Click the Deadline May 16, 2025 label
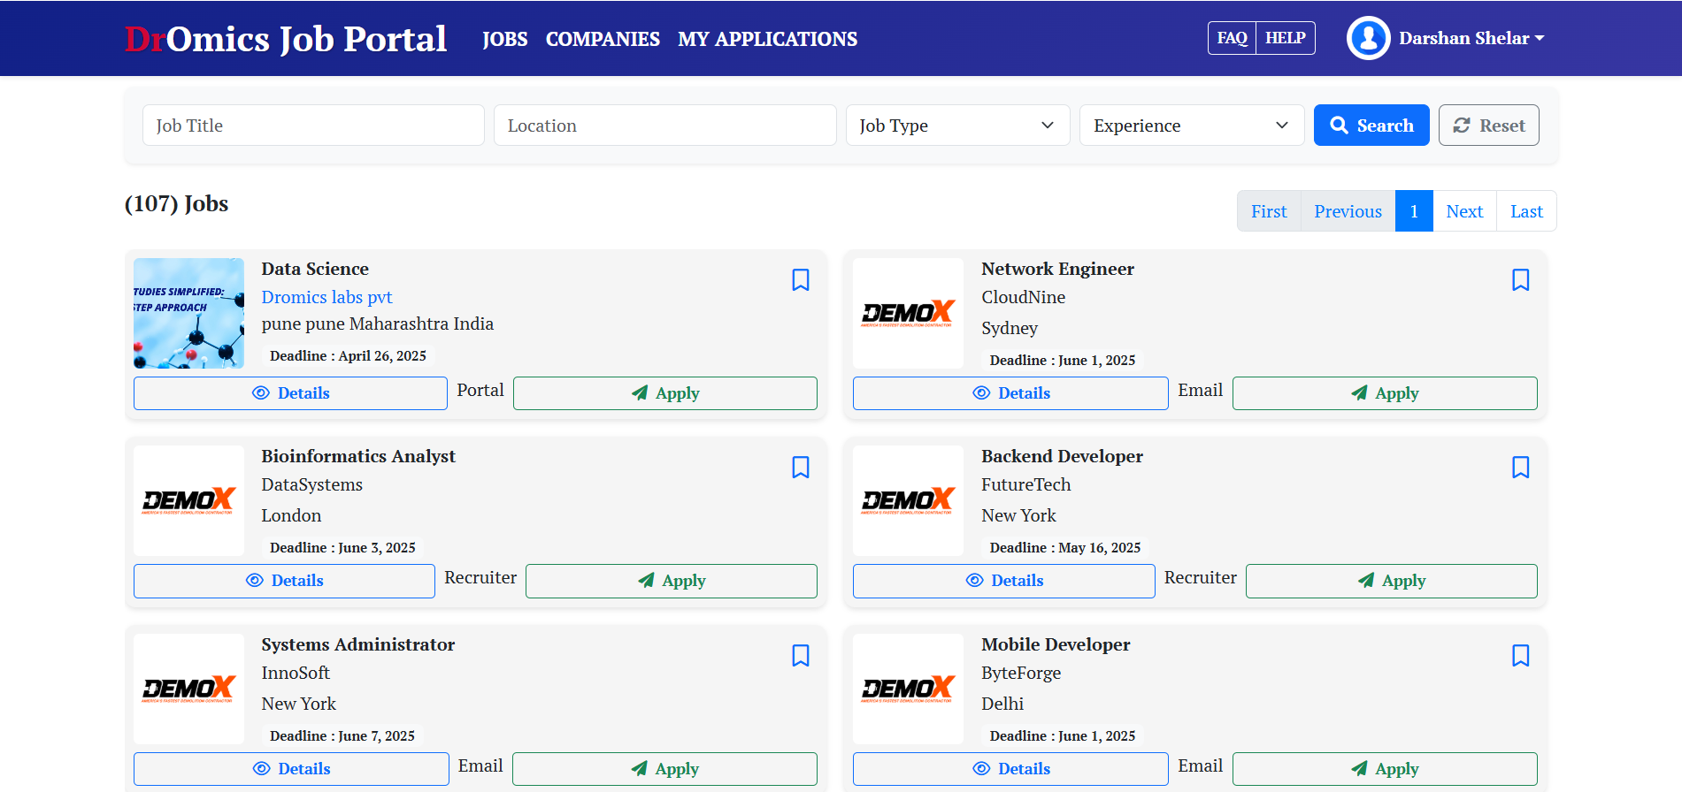This screenshot has height=792, width=1682. coord(1065,547)
